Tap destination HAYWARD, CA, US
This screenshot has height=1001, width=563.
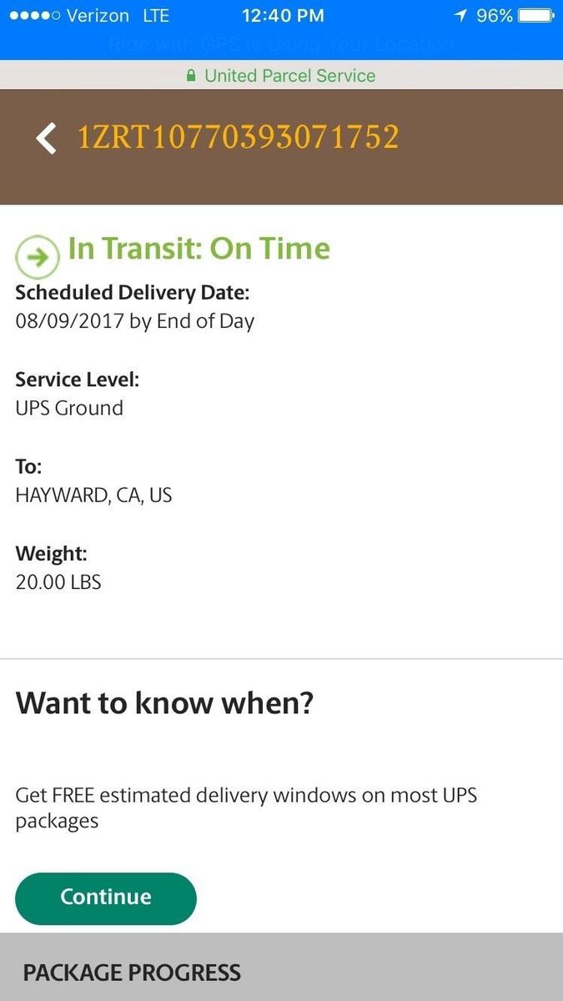tap(93, 495)
